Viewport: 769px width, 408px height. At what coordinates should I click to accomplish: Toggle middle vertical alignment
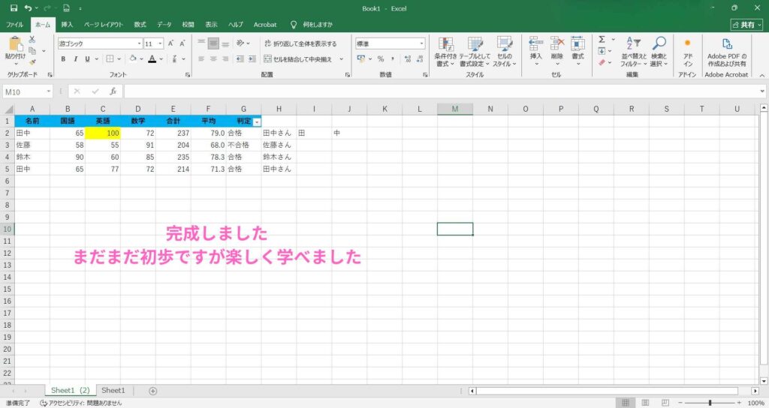[x=213, y=43]
